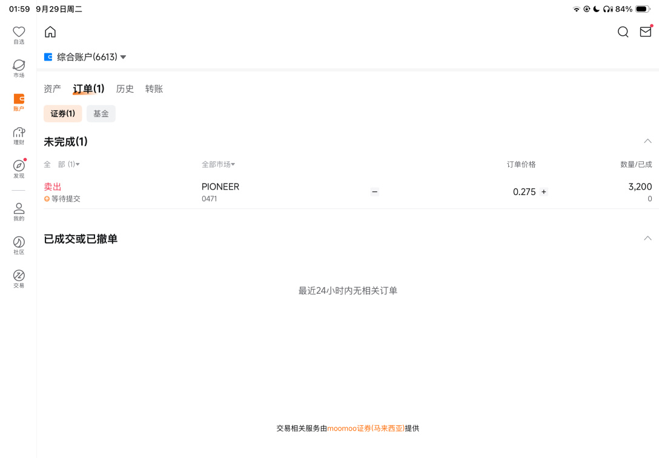Open the 全部市场 market filter dropdown
Image resolution: width=659 pixels, height=458 pixels.
[218, 164]
